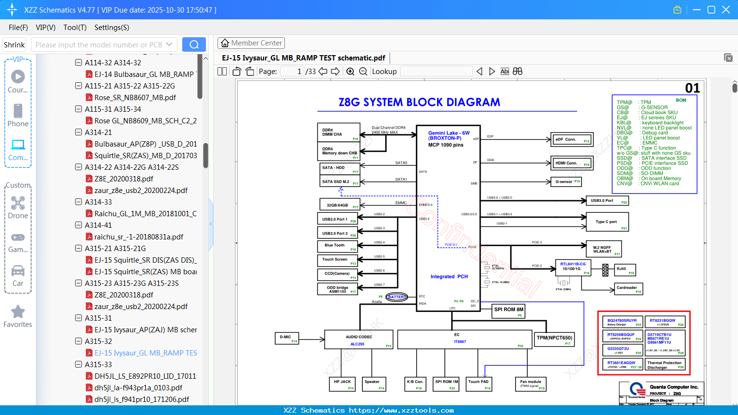The width and height of the screenshot is (738, 415).
Task: Switch to the Phone category
Action: pyautogui.click(x=18, y=116)
